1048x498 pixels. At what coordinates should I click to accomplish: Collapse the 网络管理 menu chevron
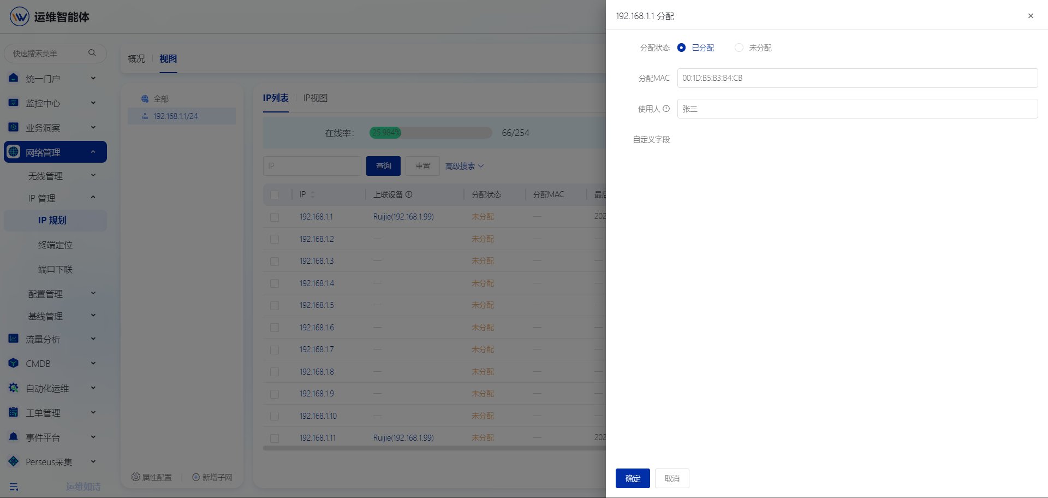93,152
